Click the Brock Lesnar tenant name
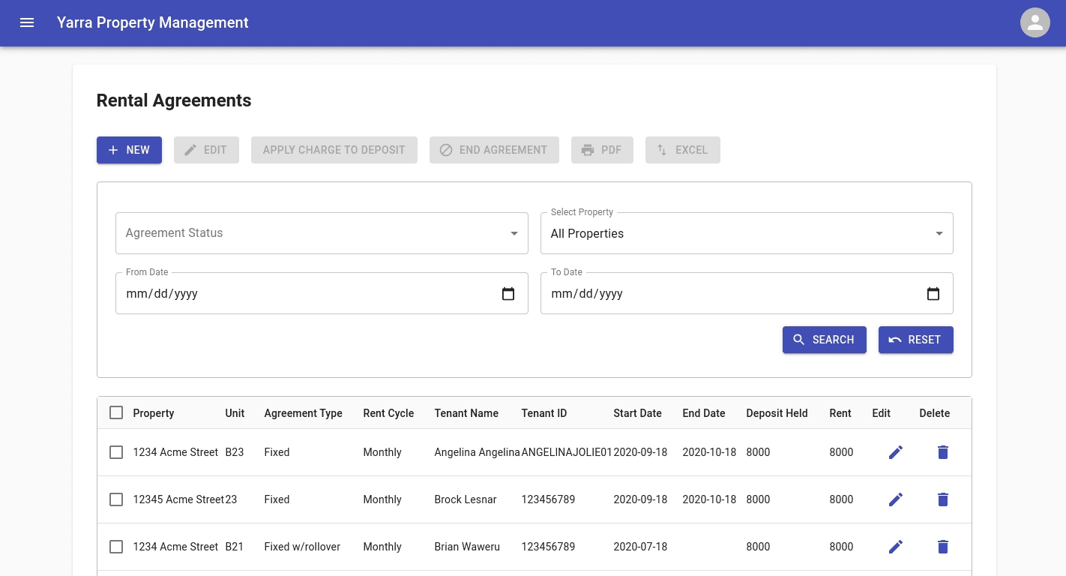The width and height of the screenshot is (1066, 576). tap(466, 499)
